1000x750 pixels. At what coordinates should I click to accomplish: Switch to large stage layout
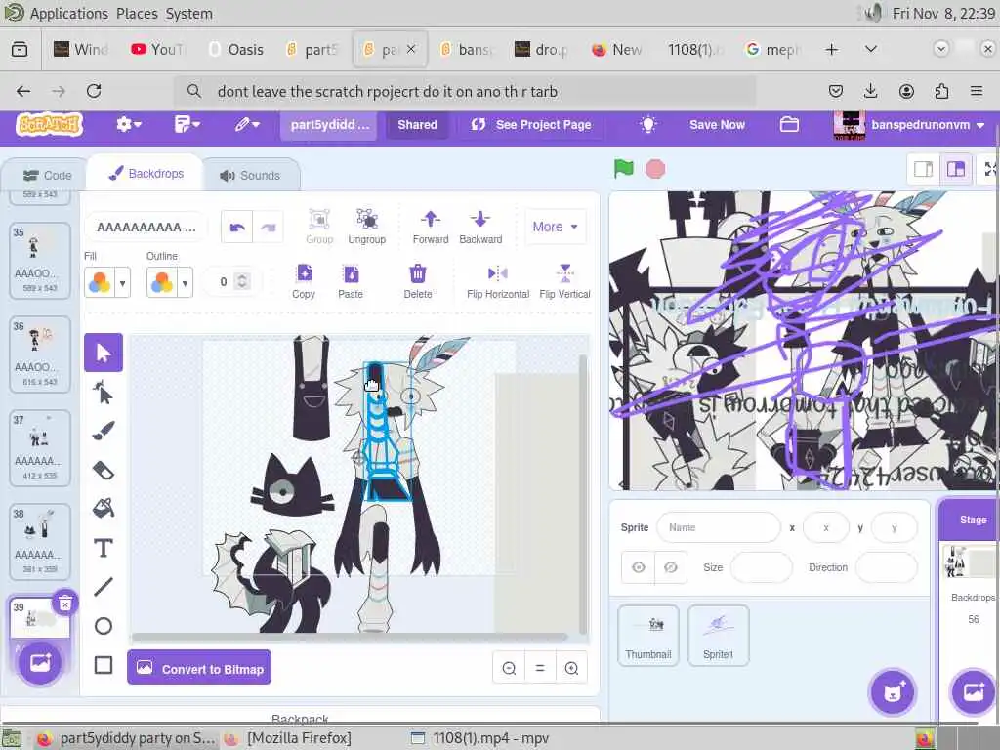(x=956, y=169)
